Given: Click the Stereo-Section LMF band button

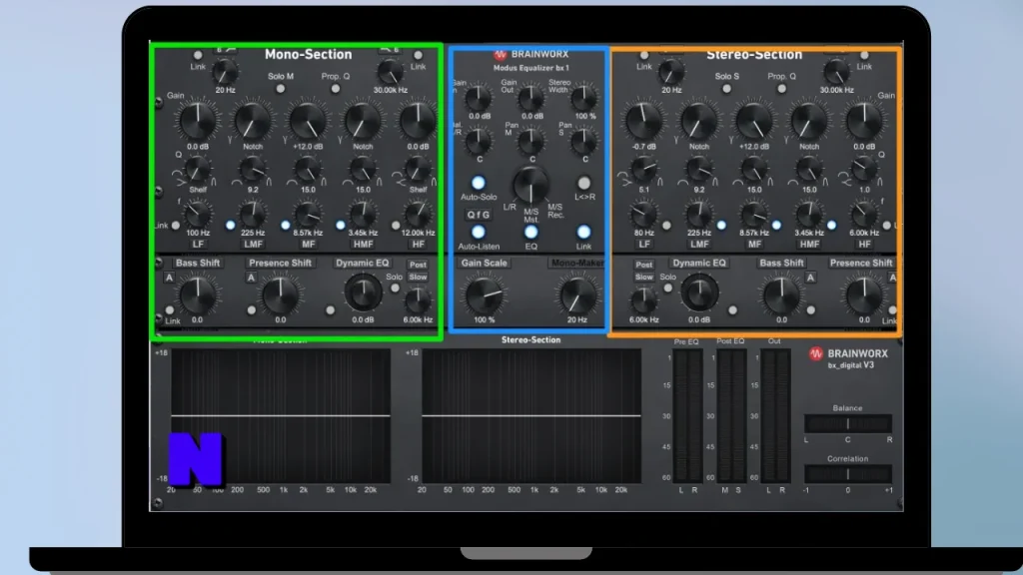Looking at the screenshot, I should 699,245.
